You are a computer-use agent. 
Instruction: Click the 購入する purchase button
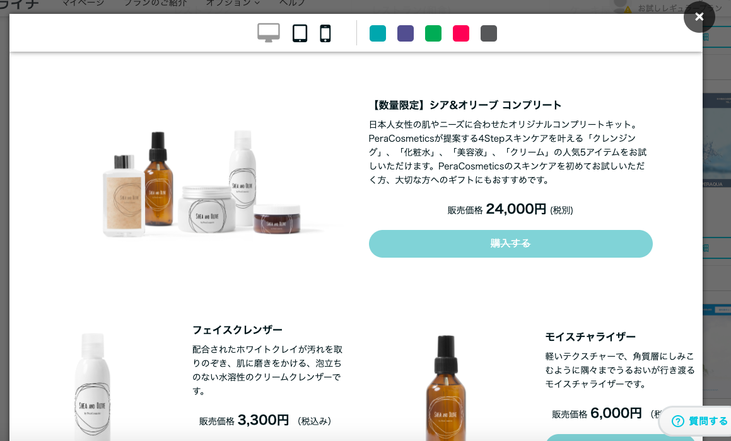pyautogui.click(x=510, y=244)
